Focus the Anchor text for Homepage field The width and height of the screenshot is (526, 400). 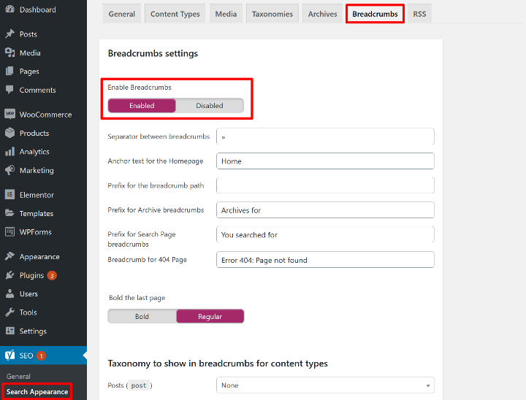(325, 161)
